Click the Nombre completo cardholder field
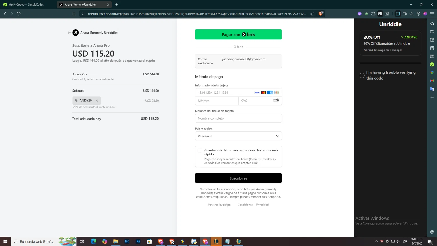 (x=238, y=118)
